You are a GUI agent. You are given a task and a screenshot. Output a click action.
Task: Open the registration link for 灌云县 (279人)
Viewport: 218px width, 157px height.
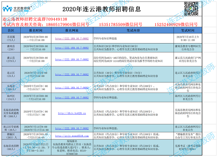72,59
